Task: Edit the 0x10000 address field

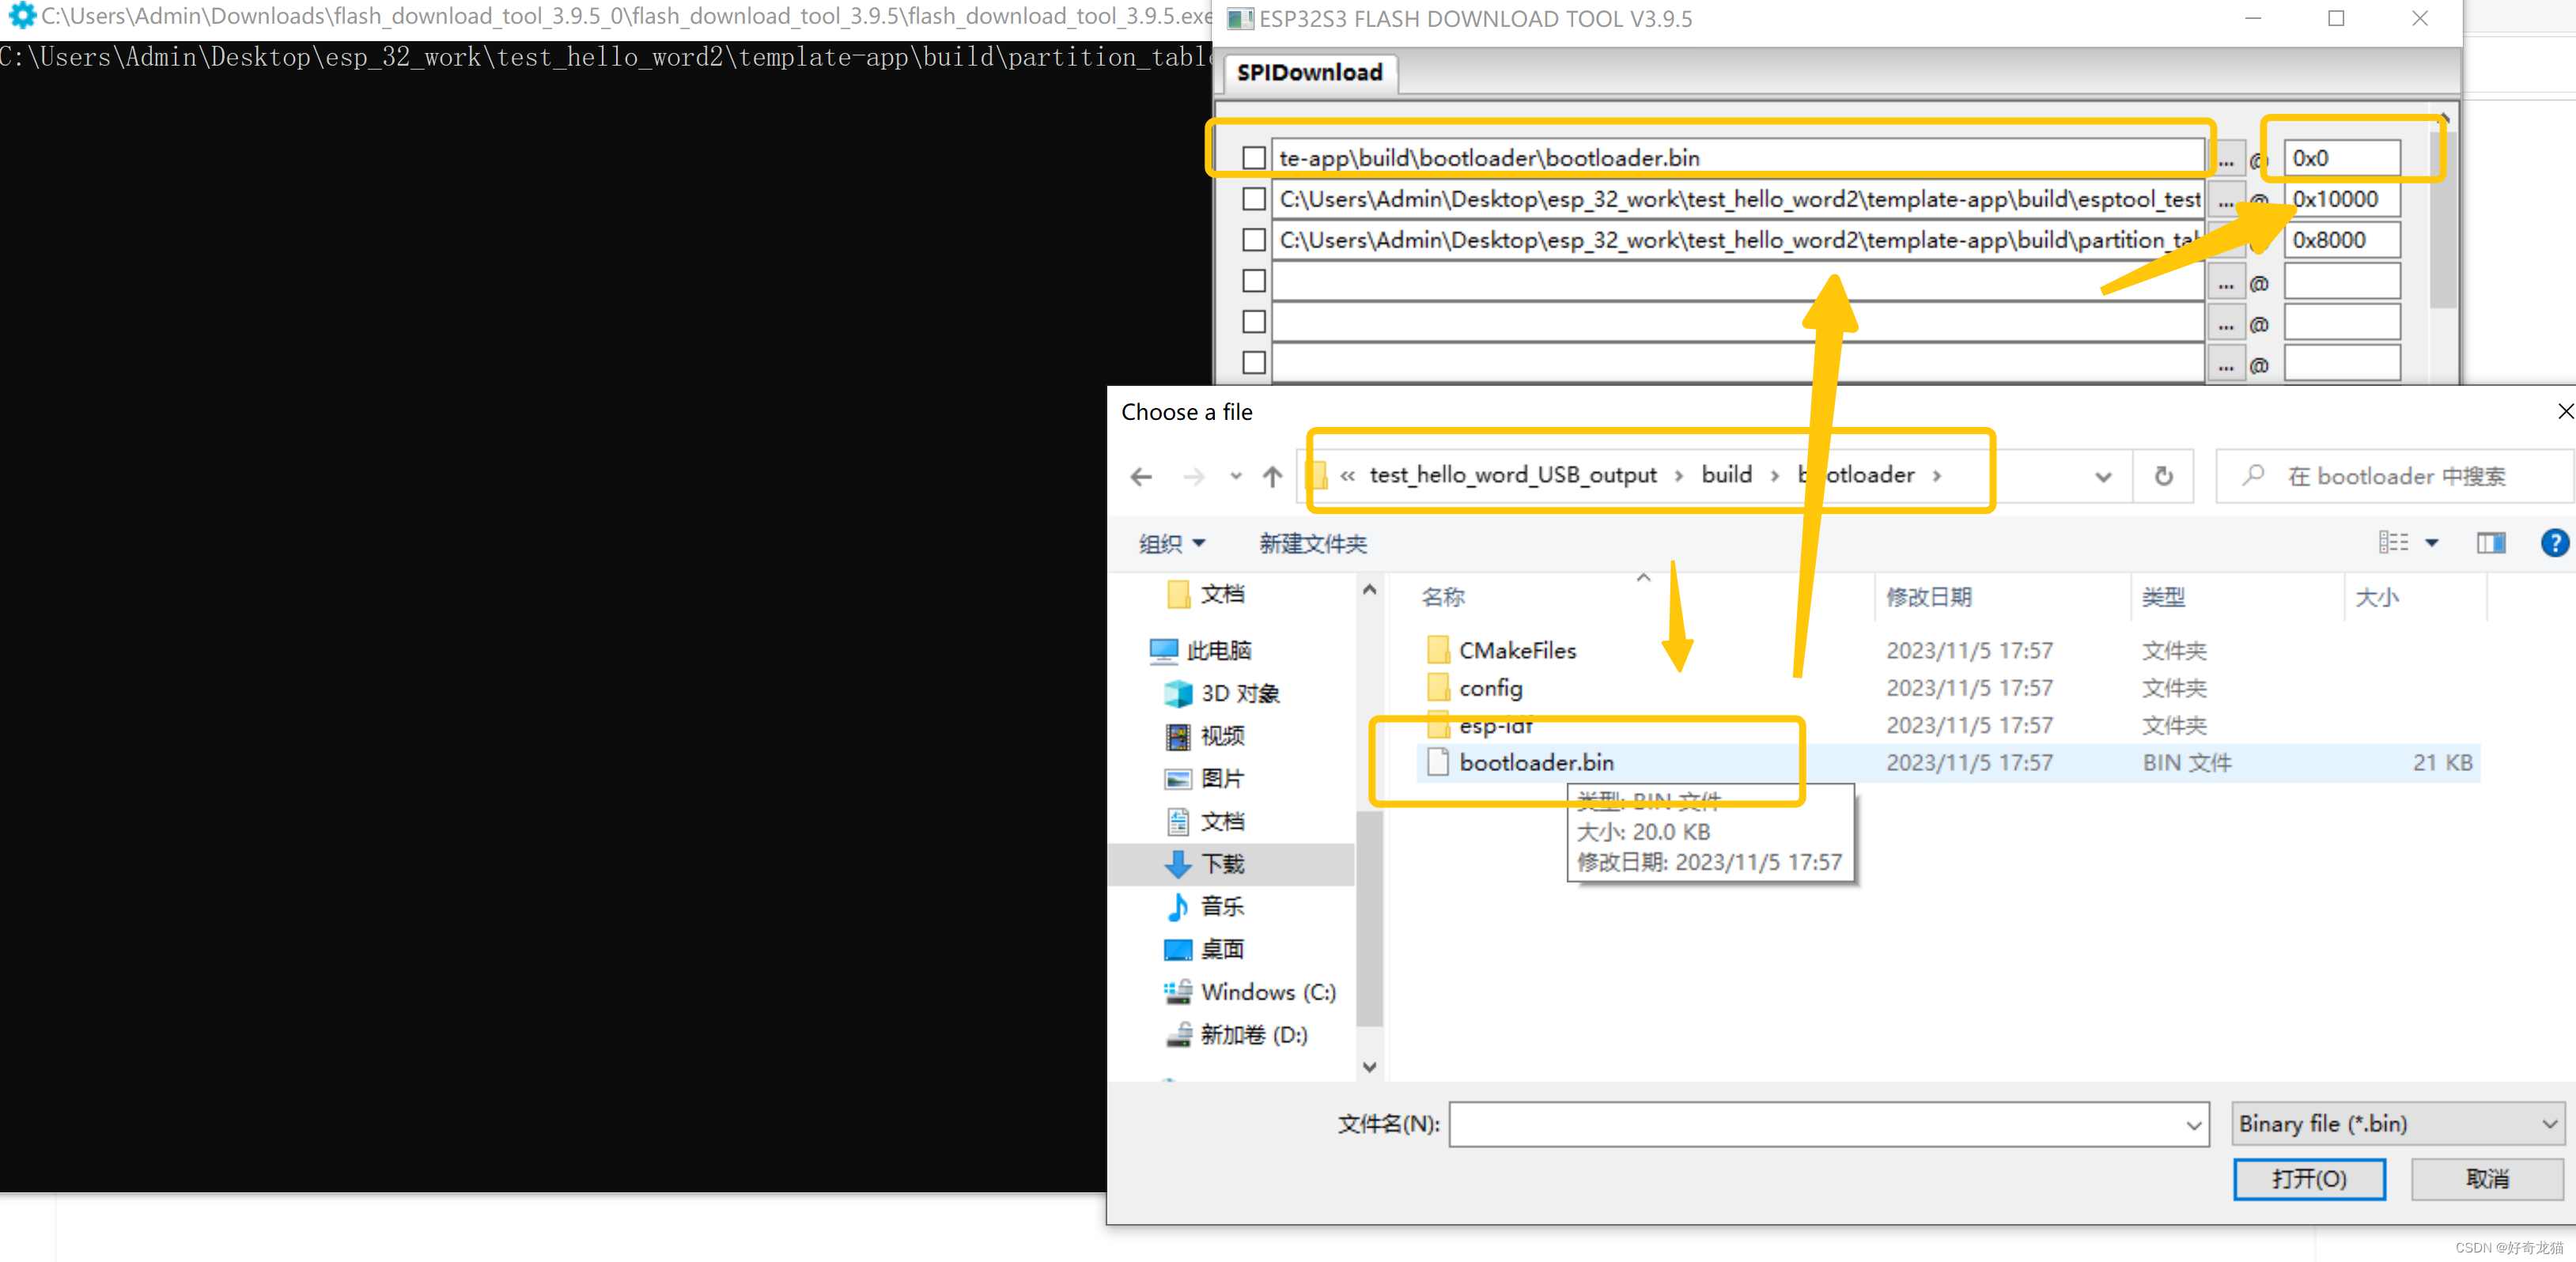Action: [x=2342, y=199]
